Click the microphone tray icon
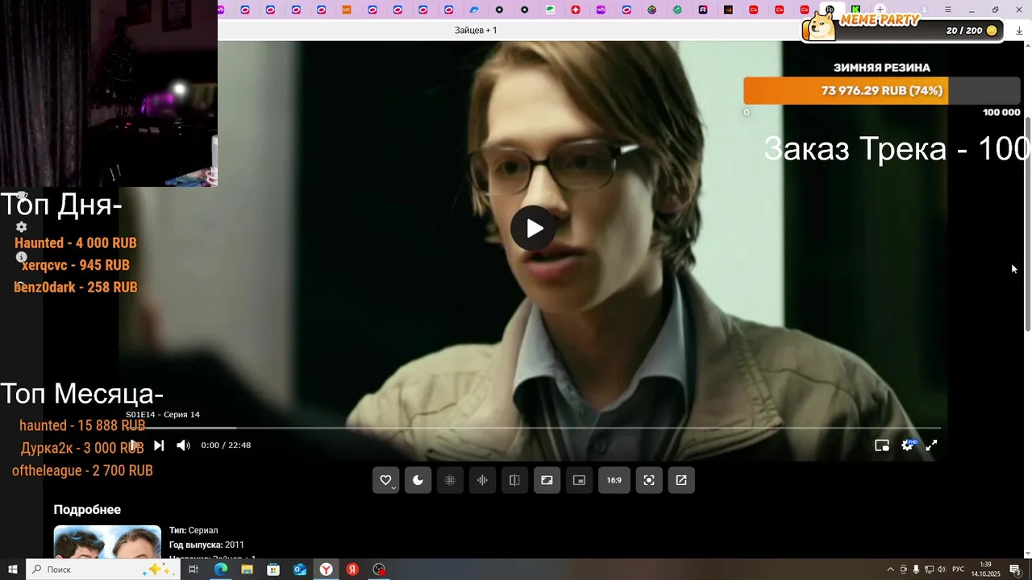 (x=916, y=570)
